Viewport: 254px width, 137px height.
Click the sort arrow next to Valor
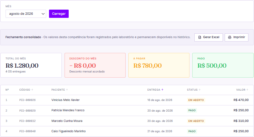click(247, 90)
